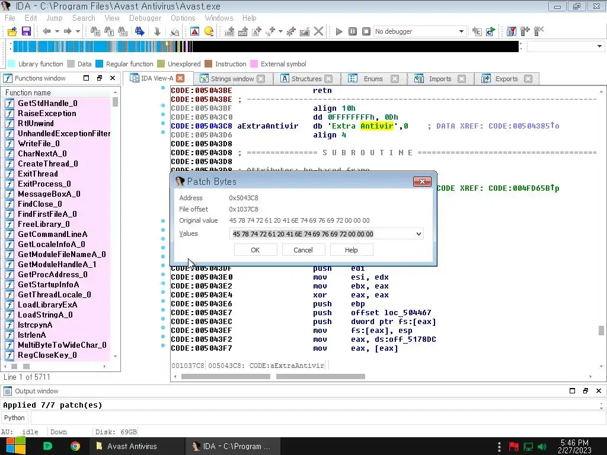Switch to the Structures tab
Screen dimensions: 607x455
pos(306,79)
